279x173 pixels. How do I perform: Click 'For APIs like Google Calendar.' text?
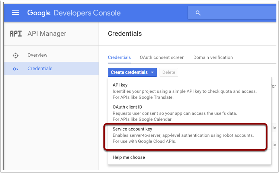143,119
